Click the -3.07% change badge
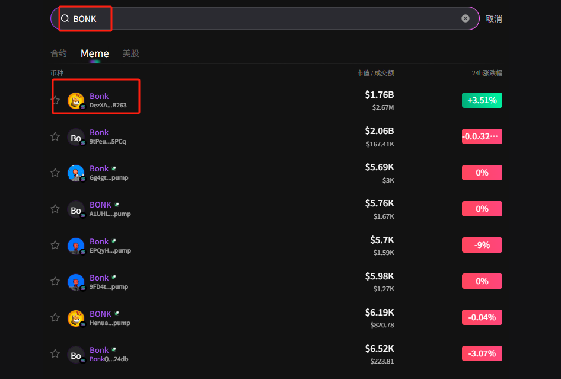This screenshot has height=379, width=561. 482,353
